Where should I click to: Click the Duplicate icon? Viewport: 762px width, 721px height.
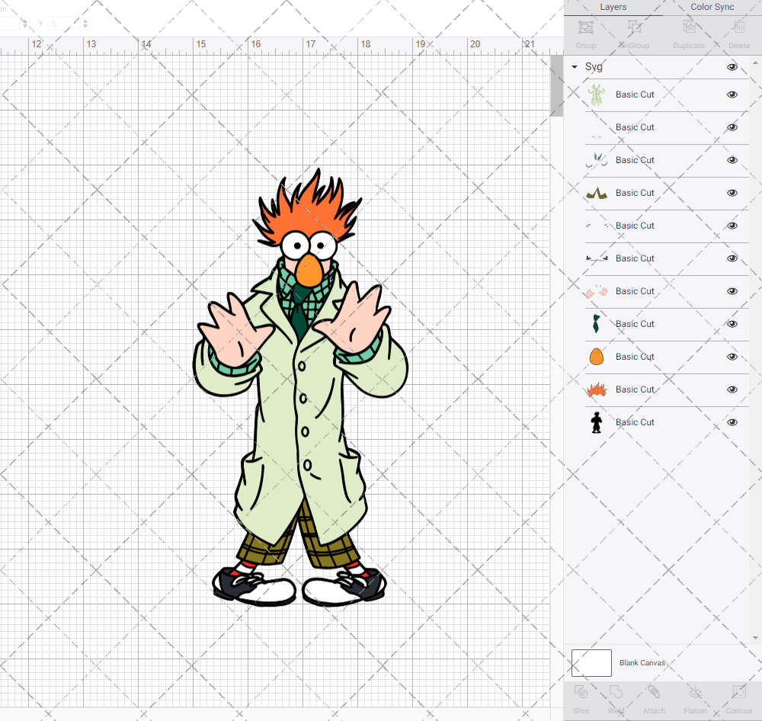pos(689,27)
